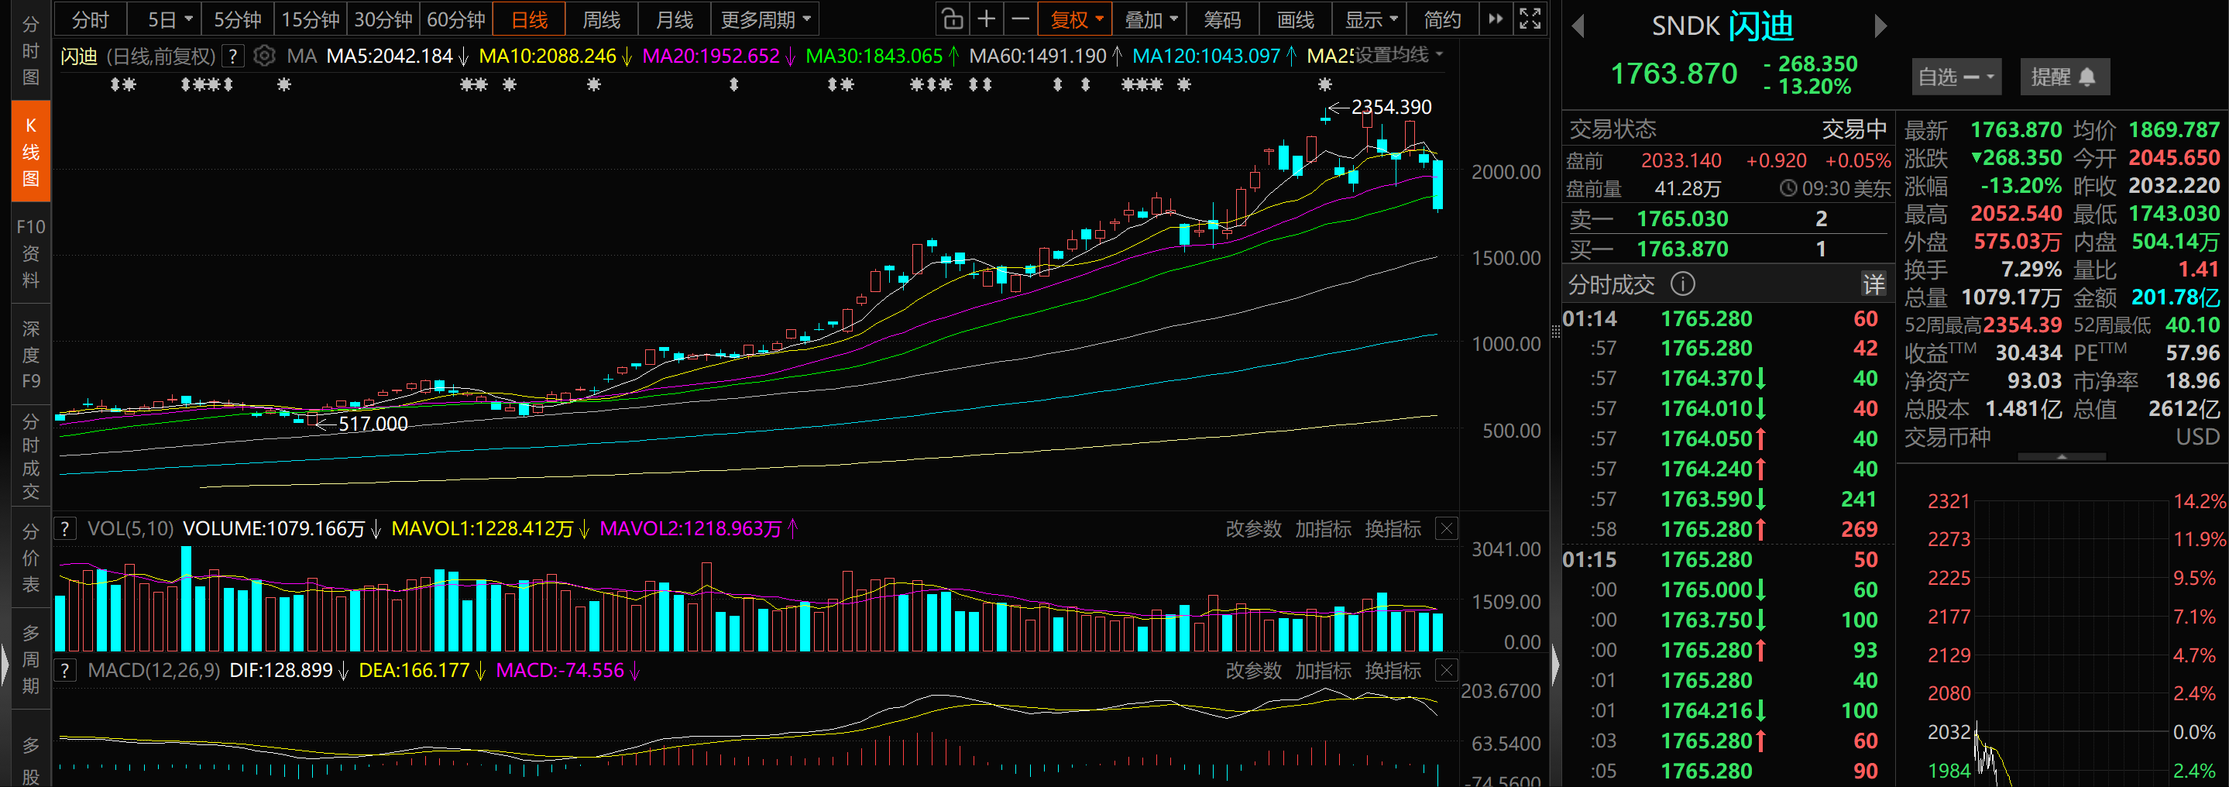Go to next stock with right arrow
Image resolution: width=2229 pixels, height=787 pixels.
1880,26
